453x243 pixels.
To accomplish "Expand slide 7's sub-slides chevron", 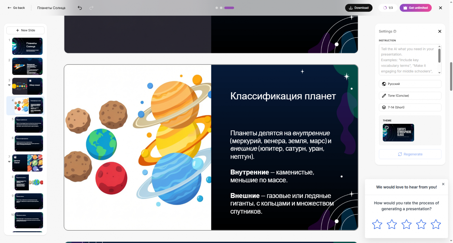I will click(x=9, y=162).
